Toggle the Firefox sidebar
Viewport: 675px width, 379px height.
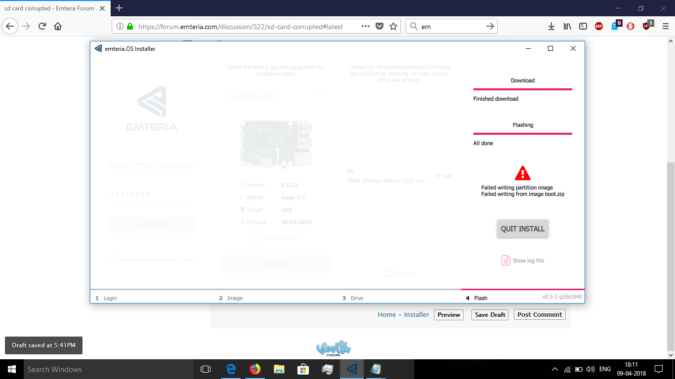pyautogui.click(x=583, y=26)
